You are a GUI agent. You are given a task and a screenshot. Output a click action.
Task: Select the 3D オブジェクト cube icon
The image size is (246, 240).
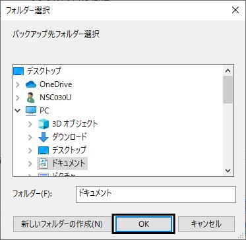(44, 124)
